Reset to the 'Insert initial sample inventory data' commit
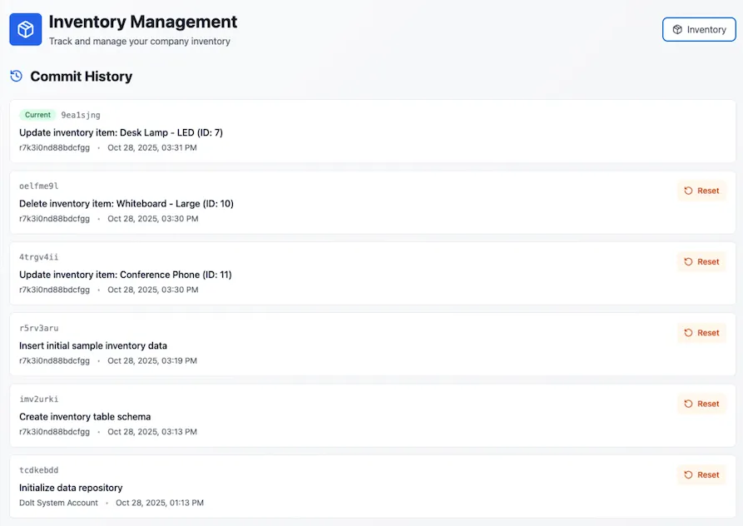Viewport: 743px width, 526px height. pos(701,332)
